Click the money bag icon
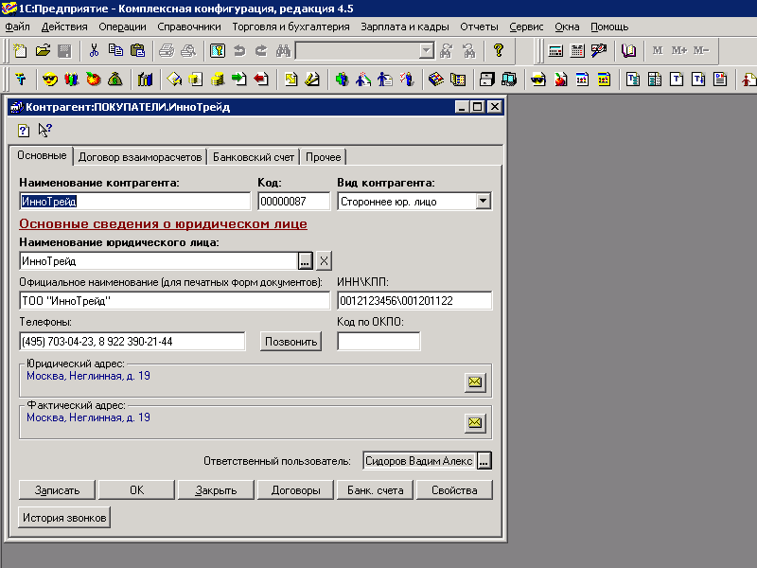 tap(114, 80)
